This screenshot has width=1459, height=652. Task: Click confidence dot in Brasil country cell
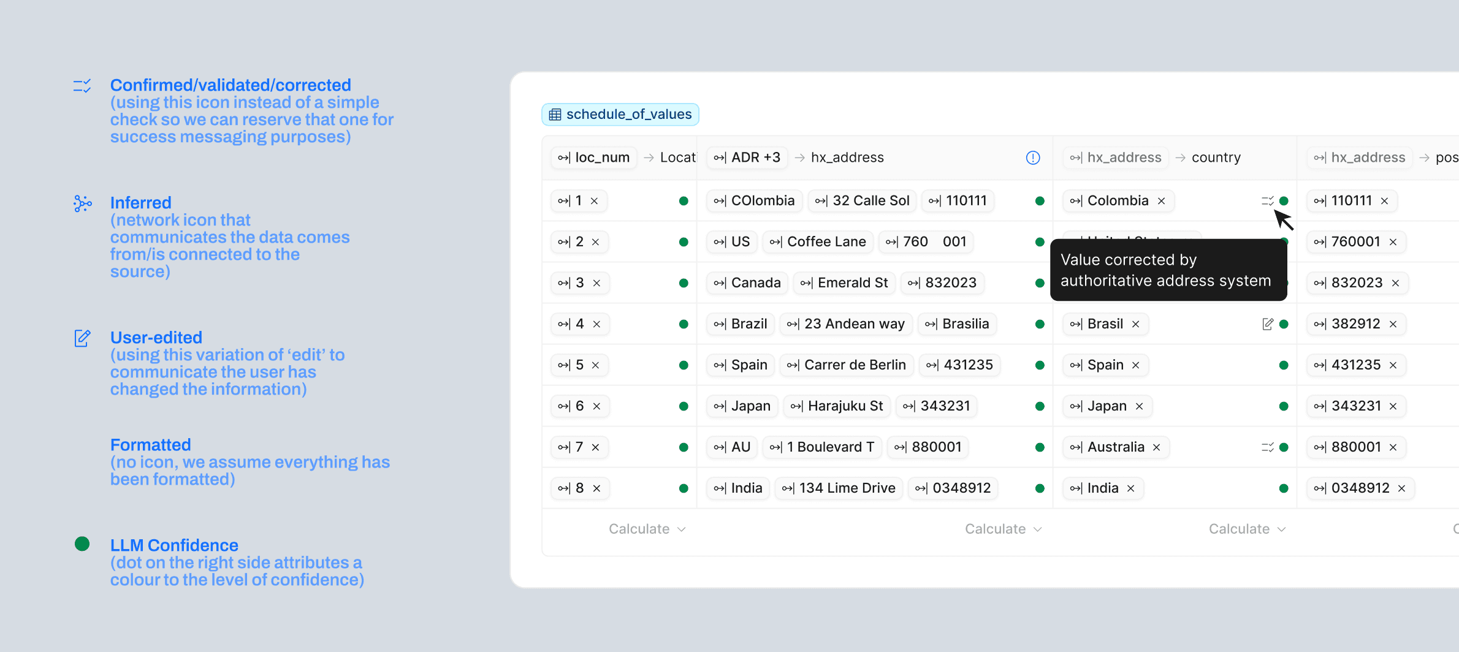tap(1284, 324)
